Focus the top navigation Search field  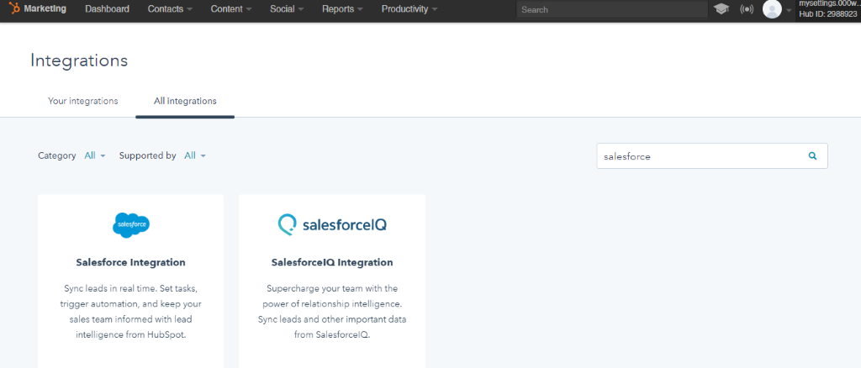click(x=612, y=9)
